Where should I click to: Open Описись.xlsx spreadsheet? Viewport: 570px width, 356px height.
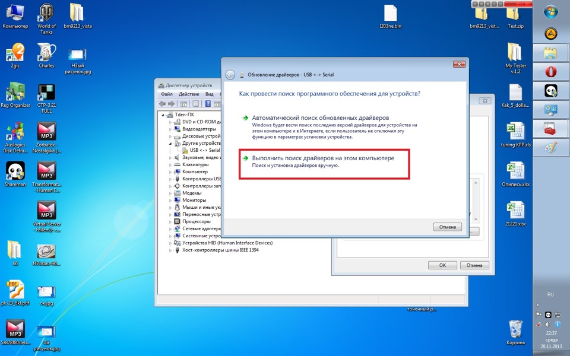pyautogui.click(x=515, y=174)
